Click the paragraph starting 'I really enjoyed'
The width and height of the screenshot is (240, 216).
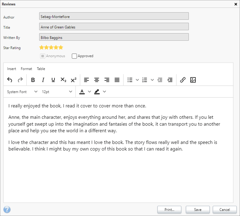77,106
